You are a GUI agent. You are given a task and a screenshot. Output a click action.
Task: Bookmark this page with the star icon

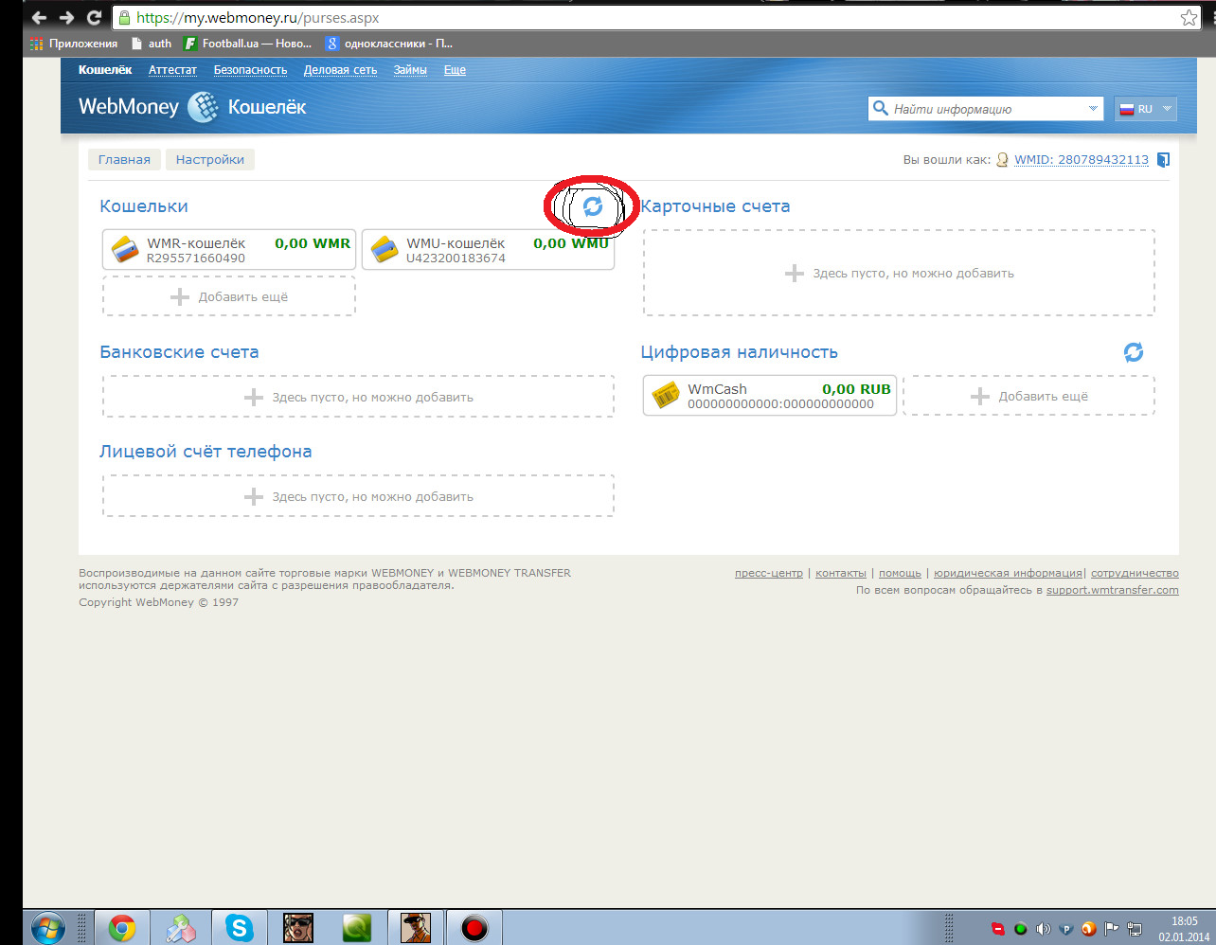tap(1189, 17)
